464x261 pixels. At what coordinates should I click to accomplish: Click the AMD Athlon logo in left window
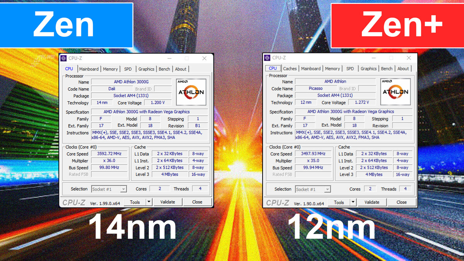click(191, 92)
